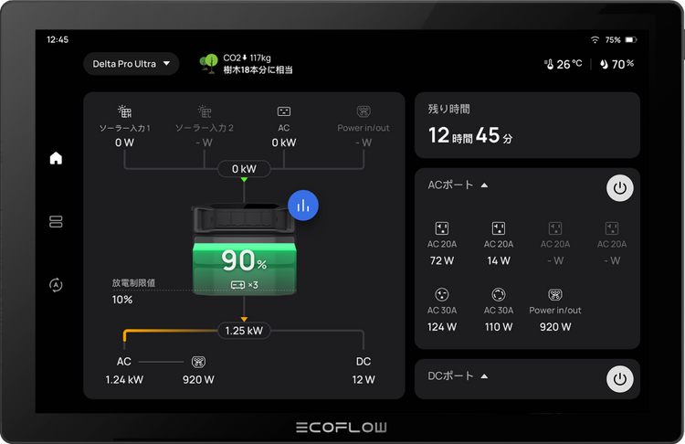
Task: Tap the Power in/out 920 W port icon
Action: pyautogui.click(x=554, y=294)
